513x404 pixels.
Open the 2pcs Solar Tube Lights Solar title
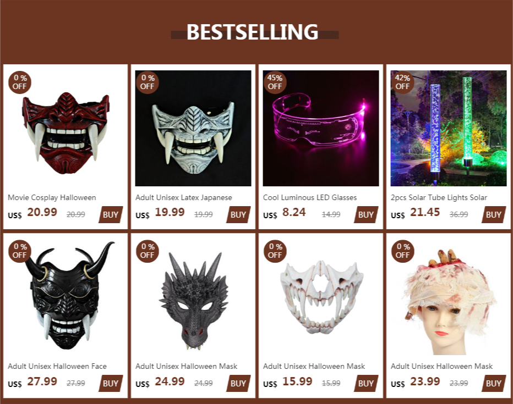[x=439, y=197]
